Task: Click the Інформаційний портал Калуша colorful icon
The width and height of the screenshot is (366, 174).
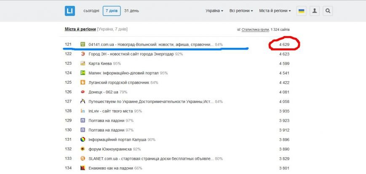Action: pos(83,140)
